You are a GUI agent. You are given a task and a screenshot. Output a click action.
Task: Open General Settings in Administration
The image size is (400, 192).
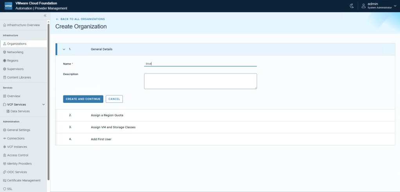(x=18, y=130)
